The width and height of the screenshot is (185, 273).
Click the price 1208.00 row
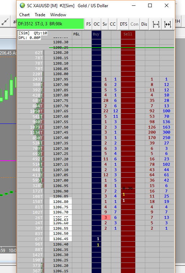tap(61, 74)
